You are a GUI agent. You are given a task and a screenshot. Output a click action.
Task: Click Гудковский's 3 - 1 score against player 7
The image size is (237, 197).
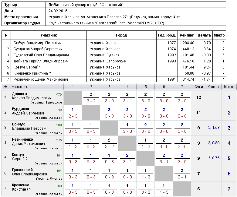tap(182, 177)
